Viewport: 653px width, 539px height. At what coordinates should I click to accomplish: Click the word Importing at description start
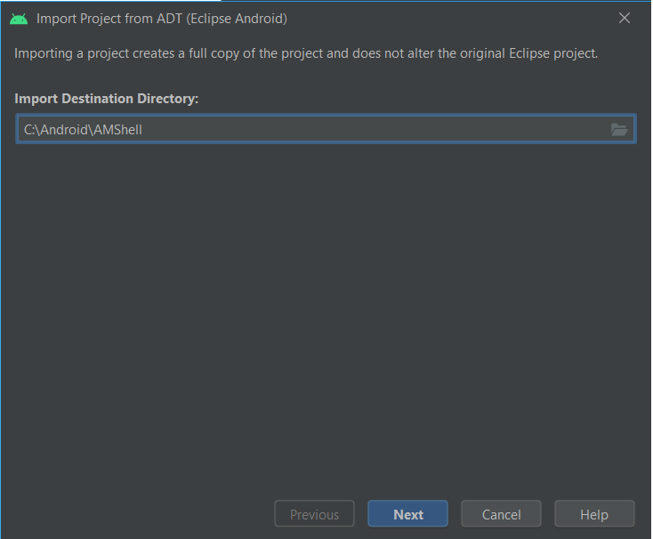(x=43, y=53)
